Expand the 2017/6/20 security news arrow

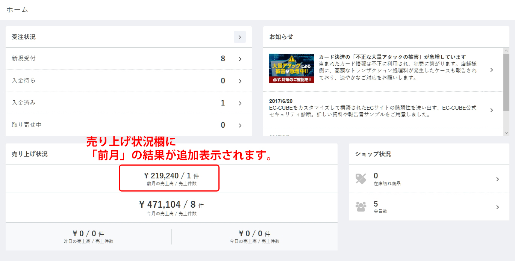[x=491, y=110]
